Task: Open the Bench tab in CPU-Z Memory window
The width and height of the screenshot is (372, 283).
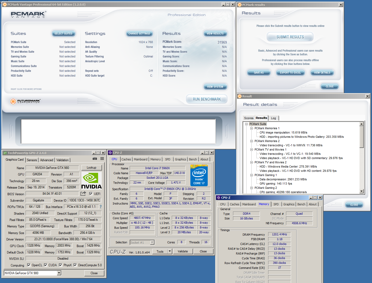Action: click(301, 204)
